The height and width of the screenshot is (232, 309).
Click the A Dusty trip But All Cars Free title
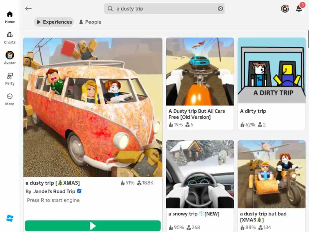coord(196,114)
